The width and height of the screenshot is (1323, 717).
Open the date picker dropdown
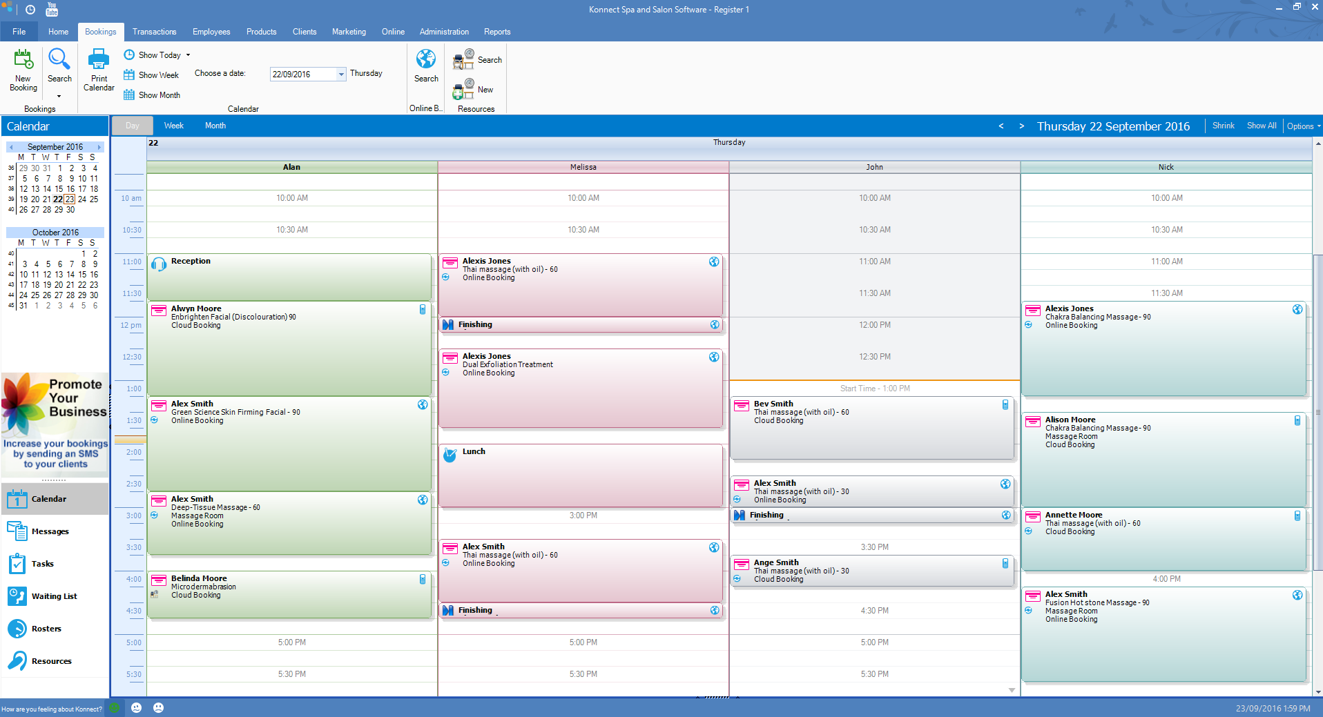(341, 75)
